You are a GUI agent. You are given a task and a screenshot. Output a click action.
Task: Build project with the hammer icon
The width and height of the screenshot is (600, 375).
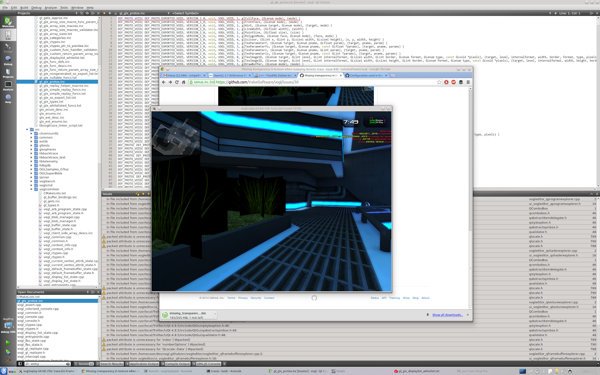8,360
